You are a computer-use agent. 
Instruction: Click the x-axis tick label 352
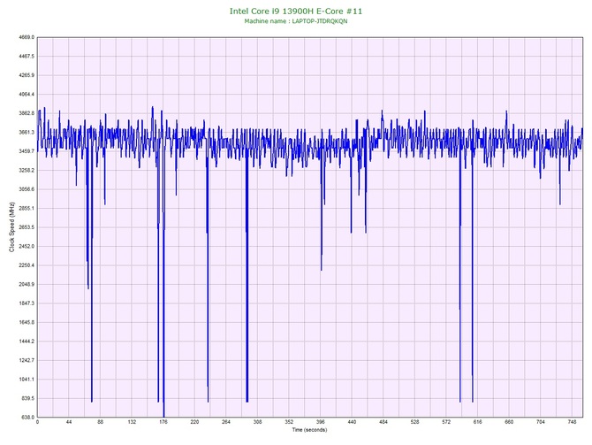click(289, 422)
